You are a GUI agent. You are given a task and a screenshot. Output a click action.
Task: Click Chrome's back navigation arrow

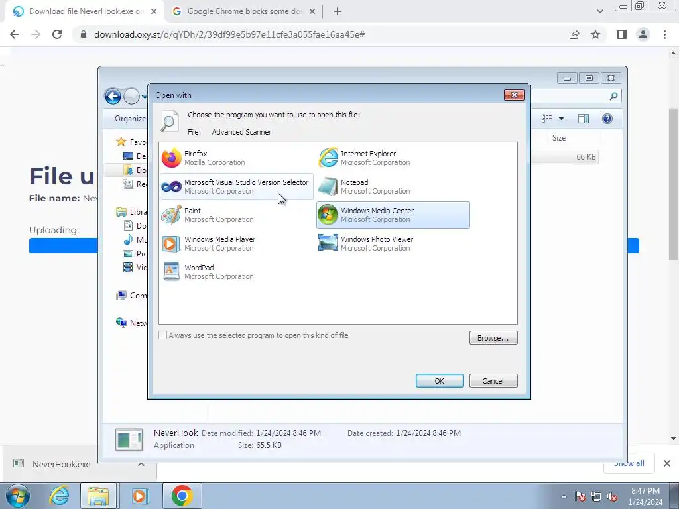coord(15,34)
